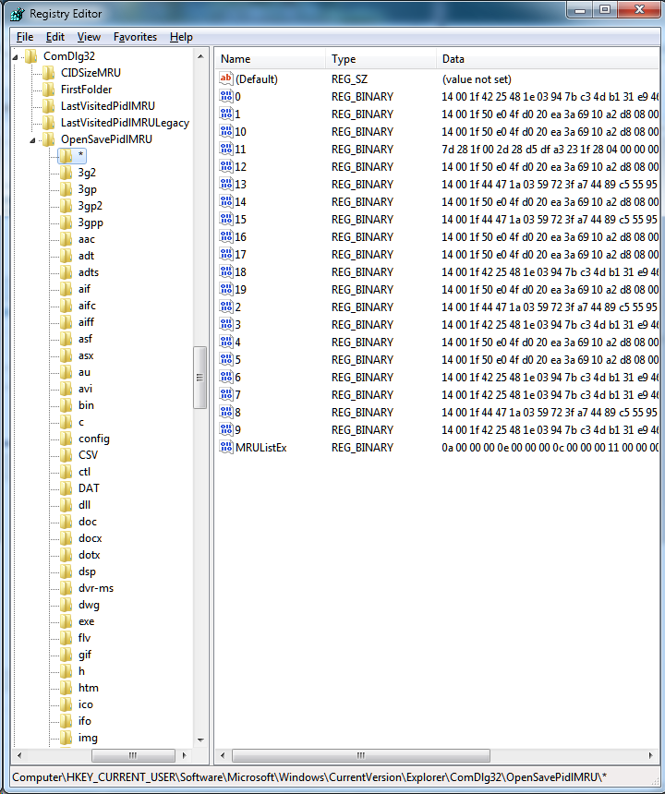Select the MRUListEx value name
Screen dimensions: 665x794
260,448
